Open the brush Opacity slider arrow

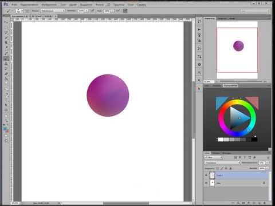87,11
